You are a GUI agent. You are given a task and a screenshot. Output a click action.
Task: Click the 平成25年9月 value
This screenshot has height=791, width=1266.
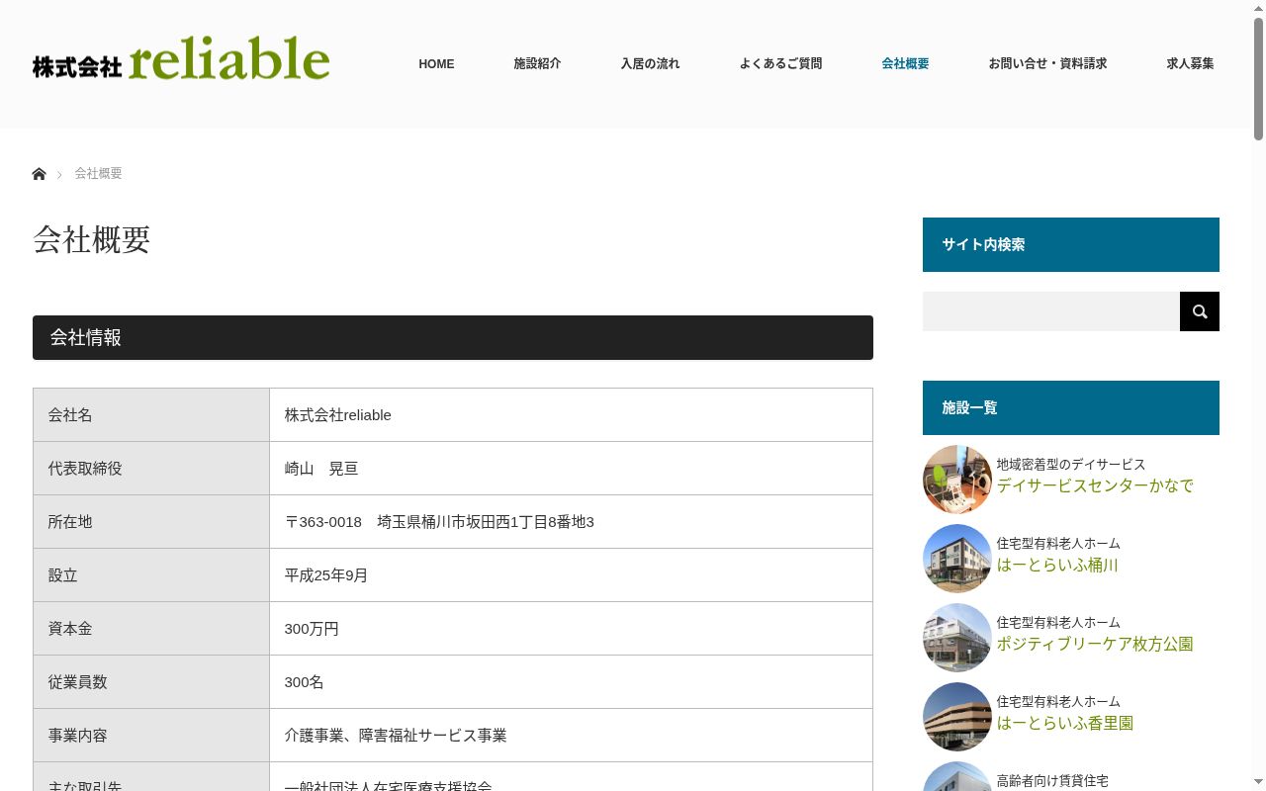pyautogui.click(x=326, y=575)
